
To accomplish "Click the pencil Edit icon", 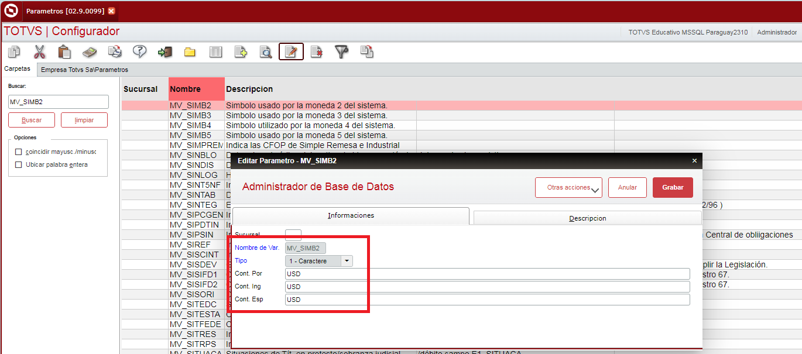I will [x=291, y=52].
